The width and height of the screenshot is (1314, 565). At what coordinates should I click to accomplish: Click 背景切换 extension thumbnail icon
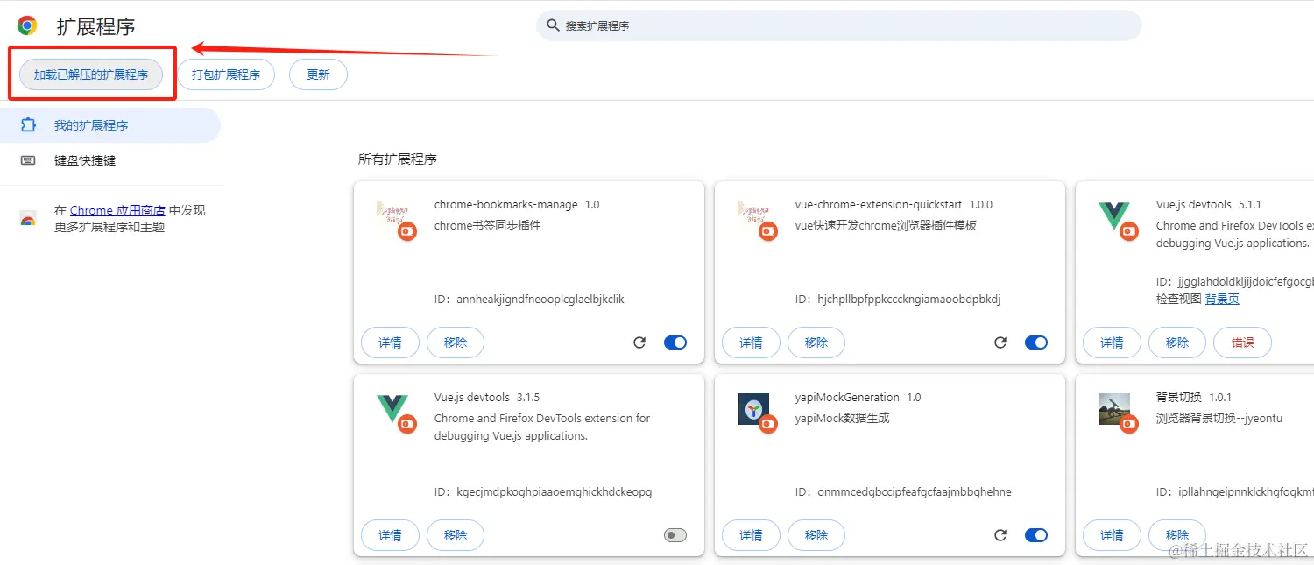(x=1118, y=413)
